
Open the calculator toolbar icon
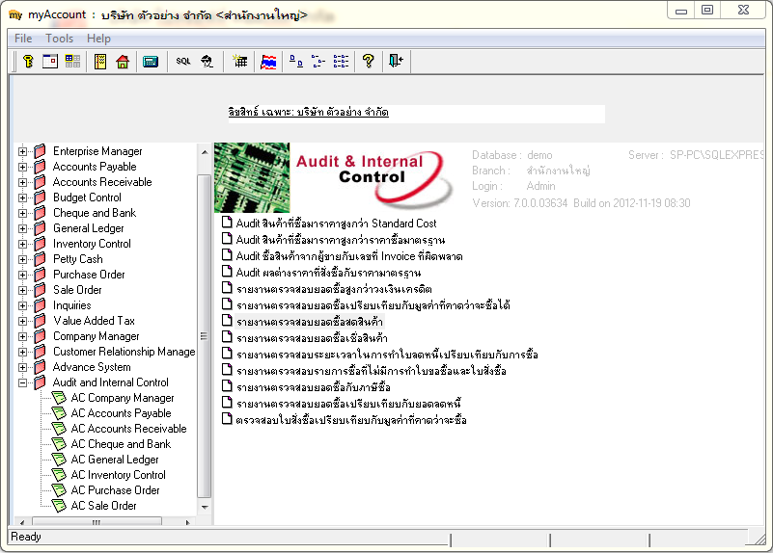pos(151,62)
